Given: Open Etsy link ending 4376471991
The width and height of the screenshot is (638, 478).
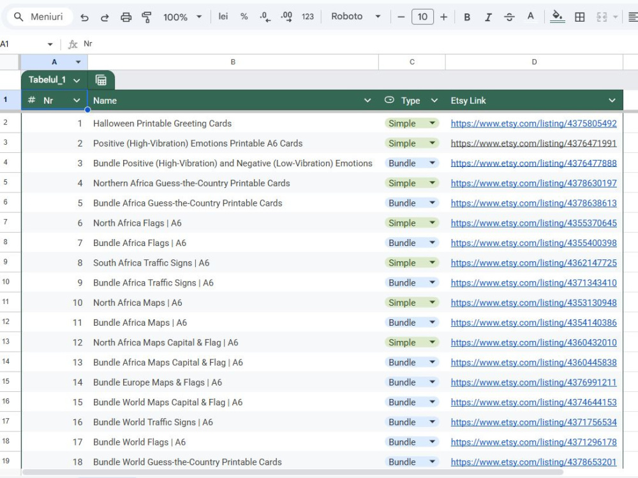Looking at the screenshot, I should click(533, 143).
